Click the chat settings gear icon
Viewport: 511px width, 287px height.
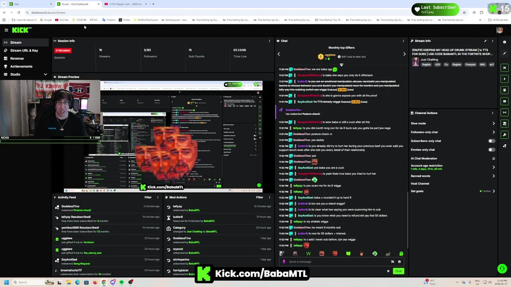[x=388, y=271]
